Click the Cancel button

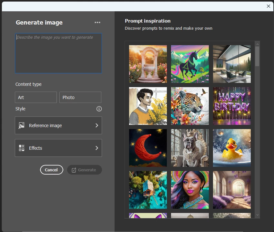click(52, 170)
